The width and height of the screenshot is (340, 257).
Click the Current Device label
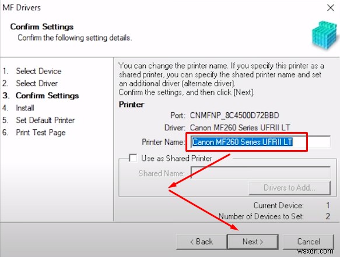[278, 205]
